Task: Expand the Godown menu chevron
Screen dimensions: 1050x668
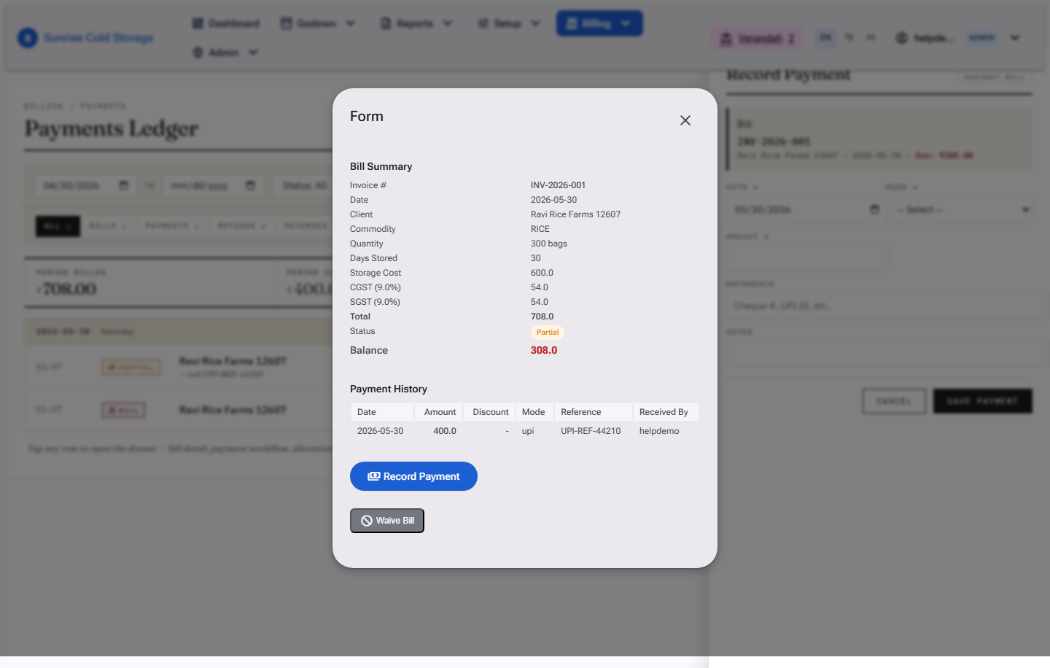Action: point(351,23)
